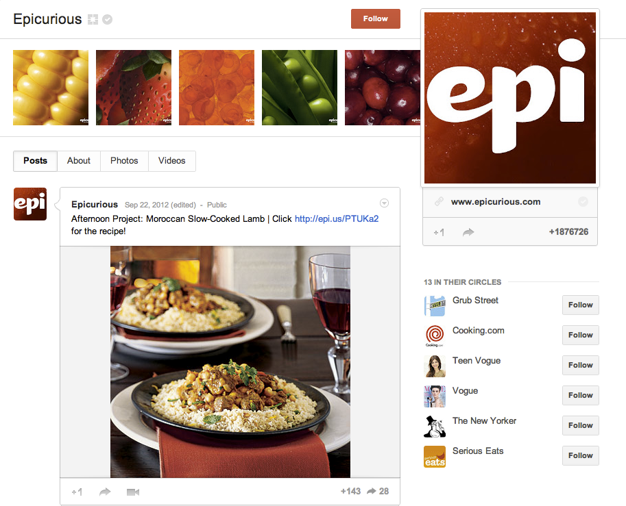Open the Epicurious avatar beside the post

pos(30,204)
